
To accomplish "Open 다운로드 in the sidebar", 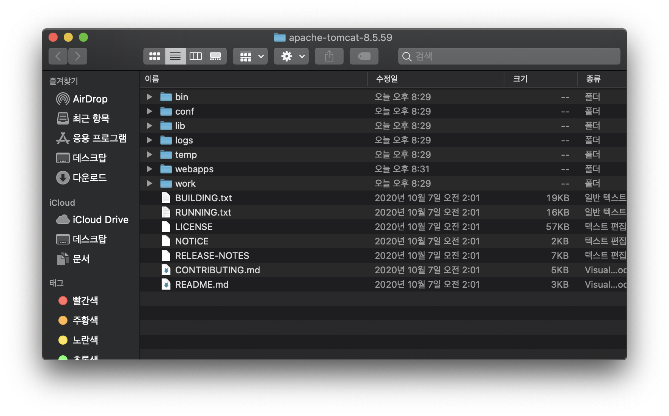I will 82,178.
